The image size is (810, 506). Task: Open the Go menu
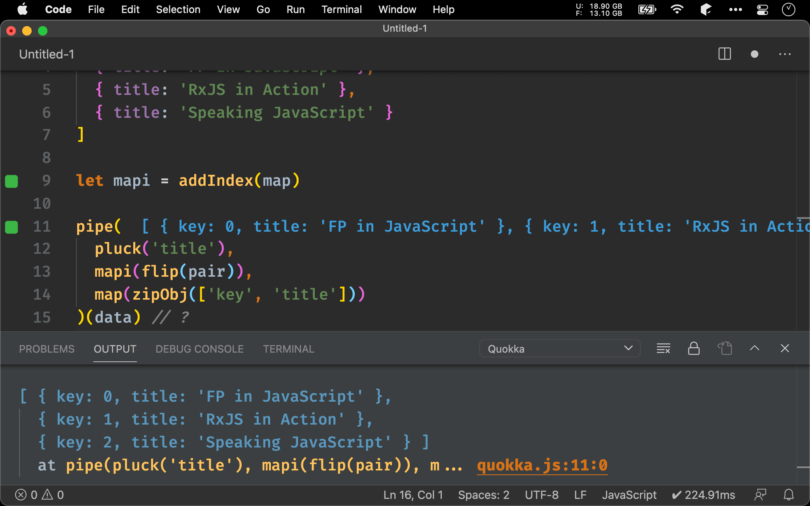(263, 9)
